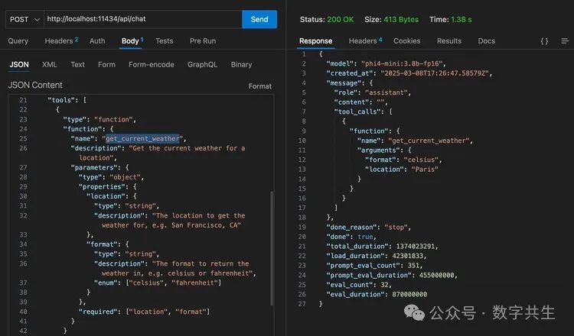Click the "prompt_eval_duration": 455000000 line
The width and height of the screenshot is (574, 336).
[392, 276]
